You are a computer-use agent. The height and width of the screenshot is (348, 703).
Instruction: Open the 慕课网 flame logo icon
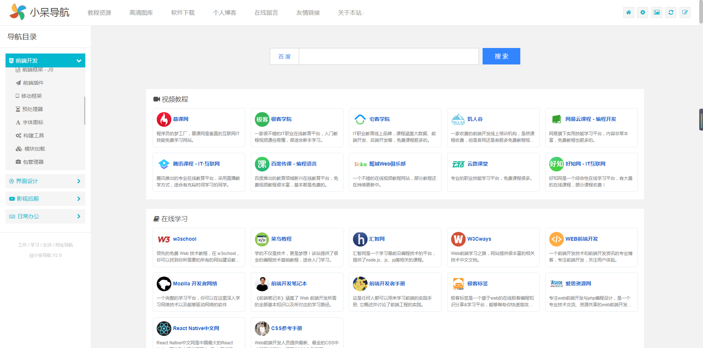[164, 119]
